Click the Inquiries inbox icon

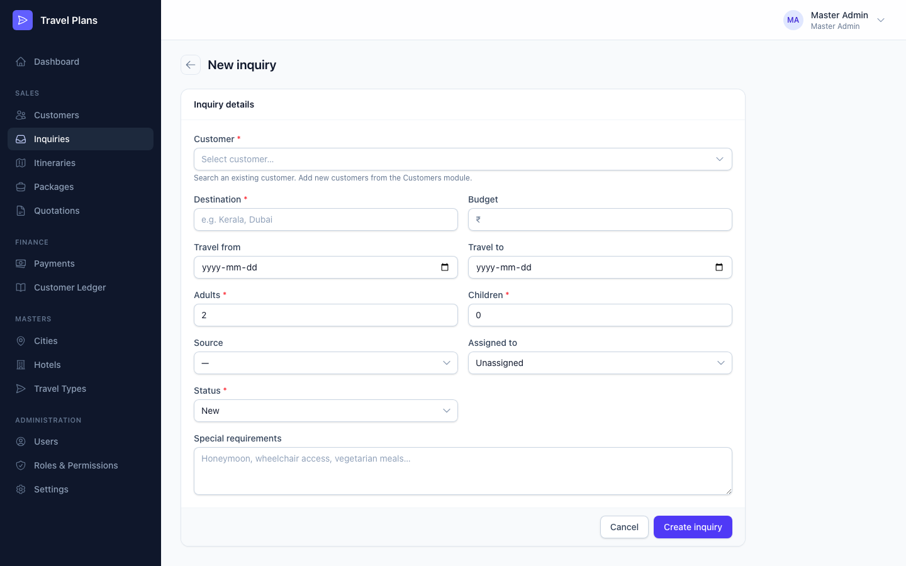point(21,139)
